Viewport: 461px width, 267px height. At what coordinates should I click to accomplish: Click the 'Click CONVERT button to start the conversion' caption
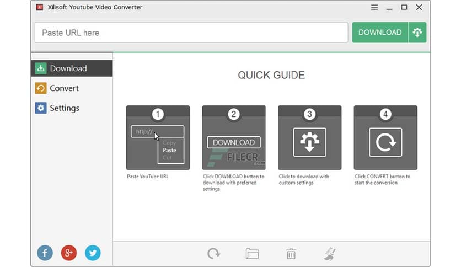tap(382, 180)
